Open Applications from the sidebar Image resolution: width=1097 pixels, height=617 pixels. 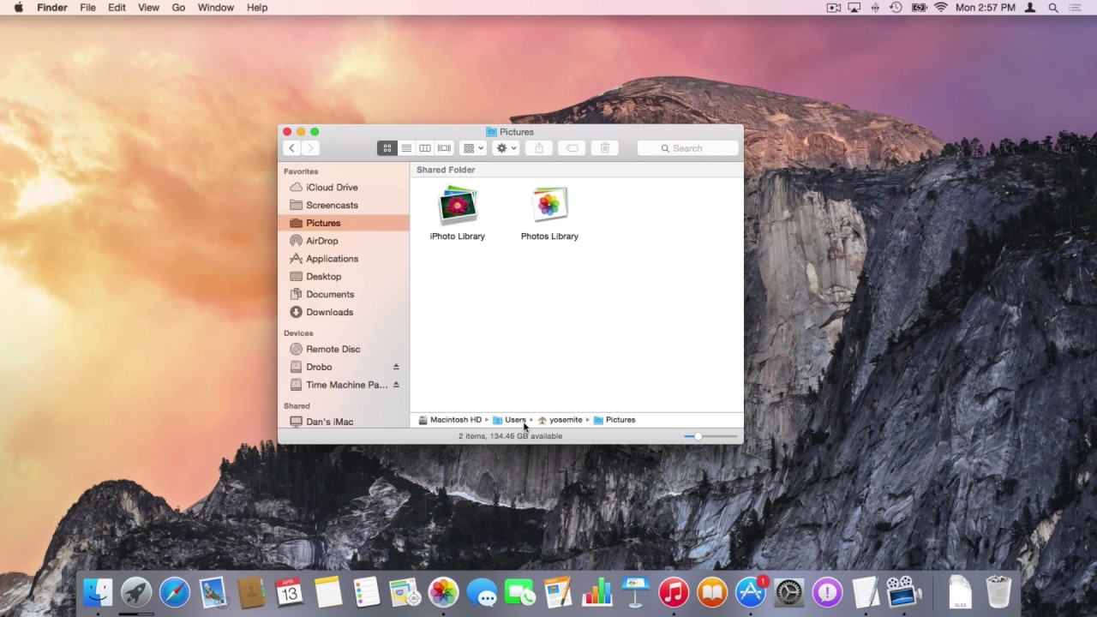point(343,259)
